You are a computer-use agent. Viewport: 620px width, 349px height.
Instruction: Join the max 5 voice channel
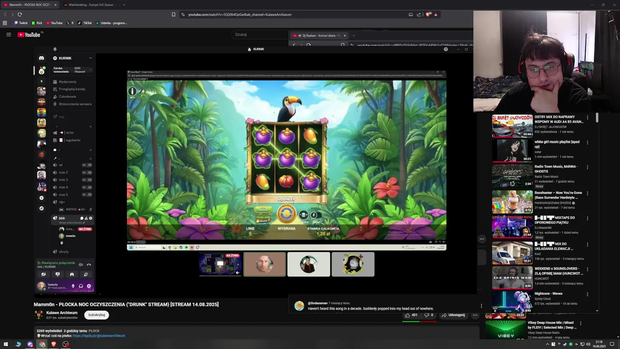click(x=72, y=194)
